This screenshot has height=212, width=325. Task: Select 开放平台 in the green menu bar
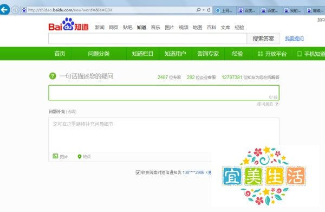tap(272, 54)
